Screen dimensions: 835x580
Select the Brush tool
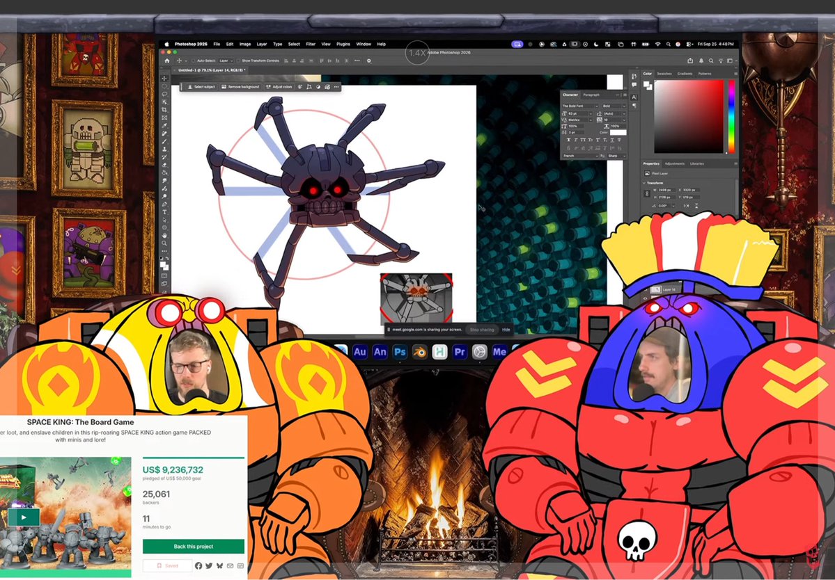164,141
